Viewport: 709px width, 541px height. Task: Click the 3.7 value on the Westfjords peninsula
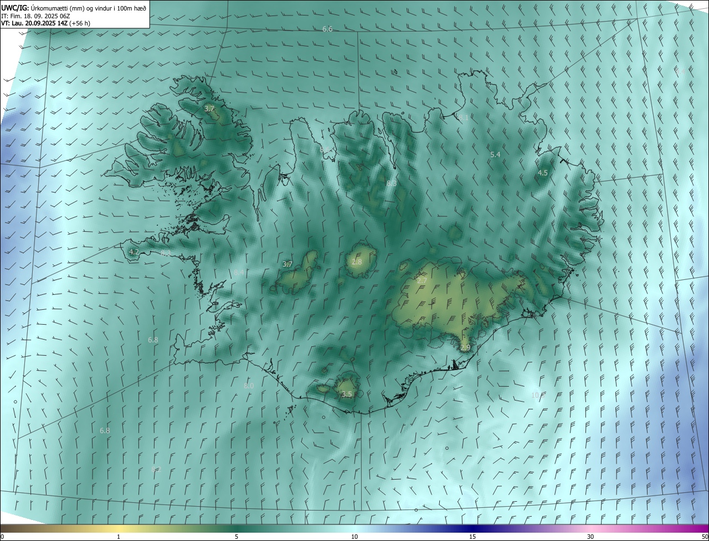pyautogui.click(x=209, y=109)
